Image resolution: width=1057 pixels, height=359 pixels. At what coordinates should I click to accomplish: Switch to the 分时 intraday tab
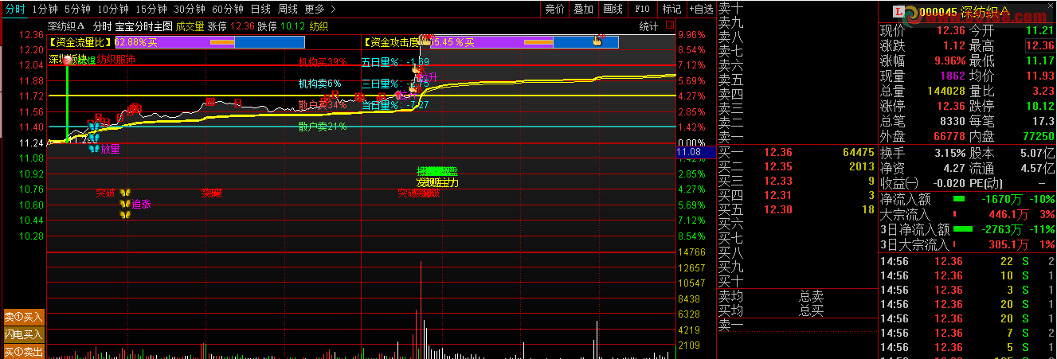(14, 9)
